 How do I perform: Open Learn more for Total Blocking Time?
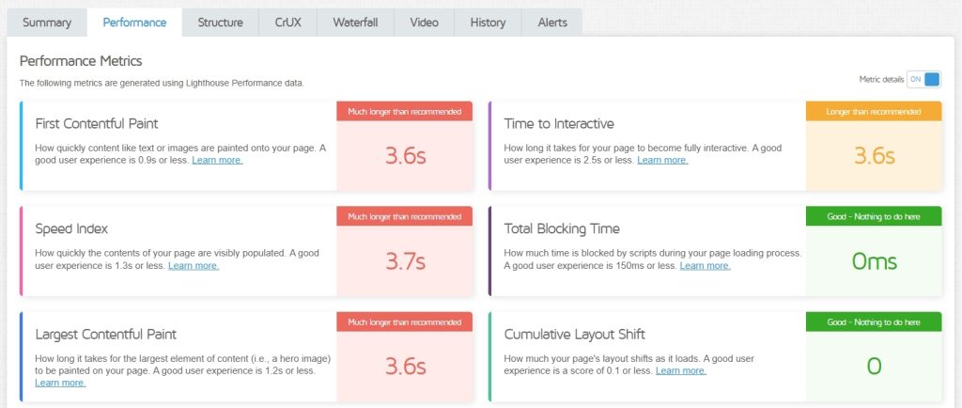pos(705,266)
